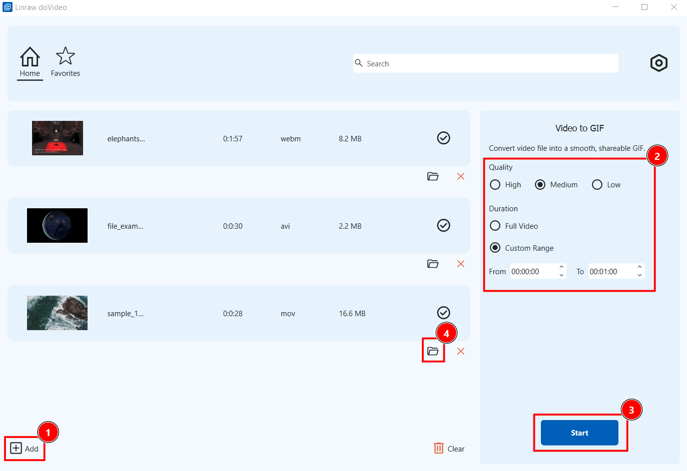Choose Low quality option
This screenshot has height=471, width=687.
coord(597,185)
